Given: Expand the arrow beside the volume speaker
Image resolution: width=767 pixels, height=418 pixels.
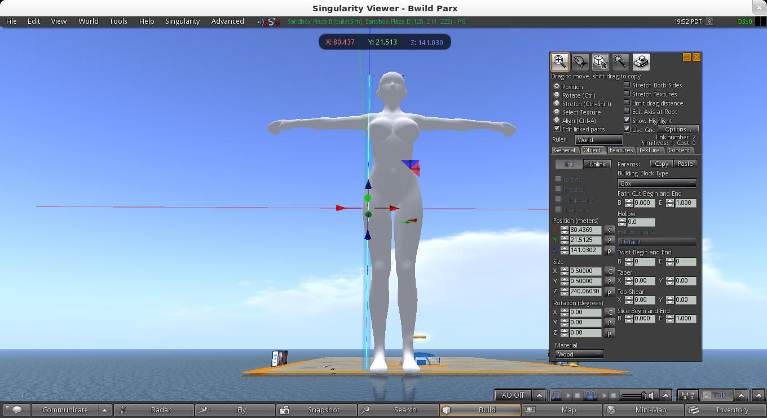Looking at the screenshot, I should click(x=666, y=395).
